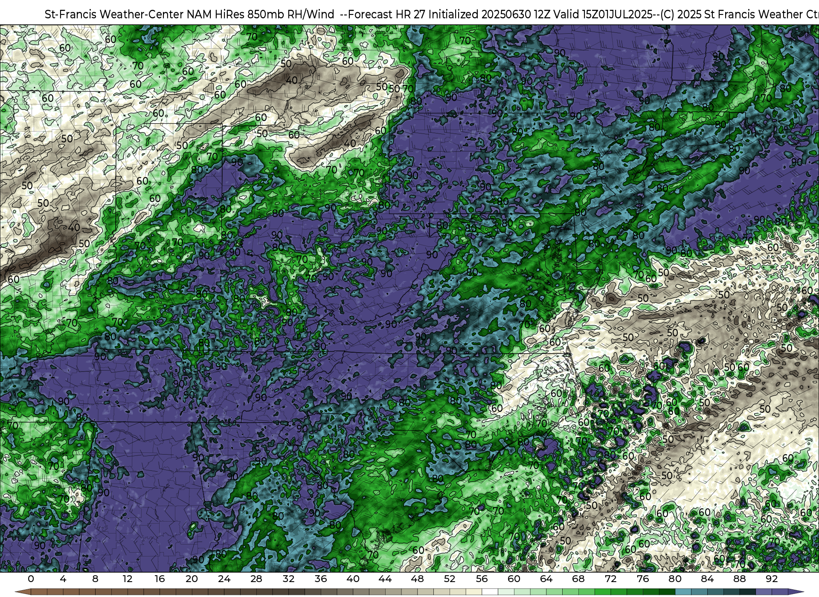Click the colorbar label '64'

pos(546,579)
